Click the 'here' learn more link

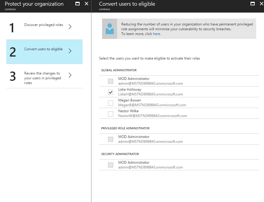(157, 34)
